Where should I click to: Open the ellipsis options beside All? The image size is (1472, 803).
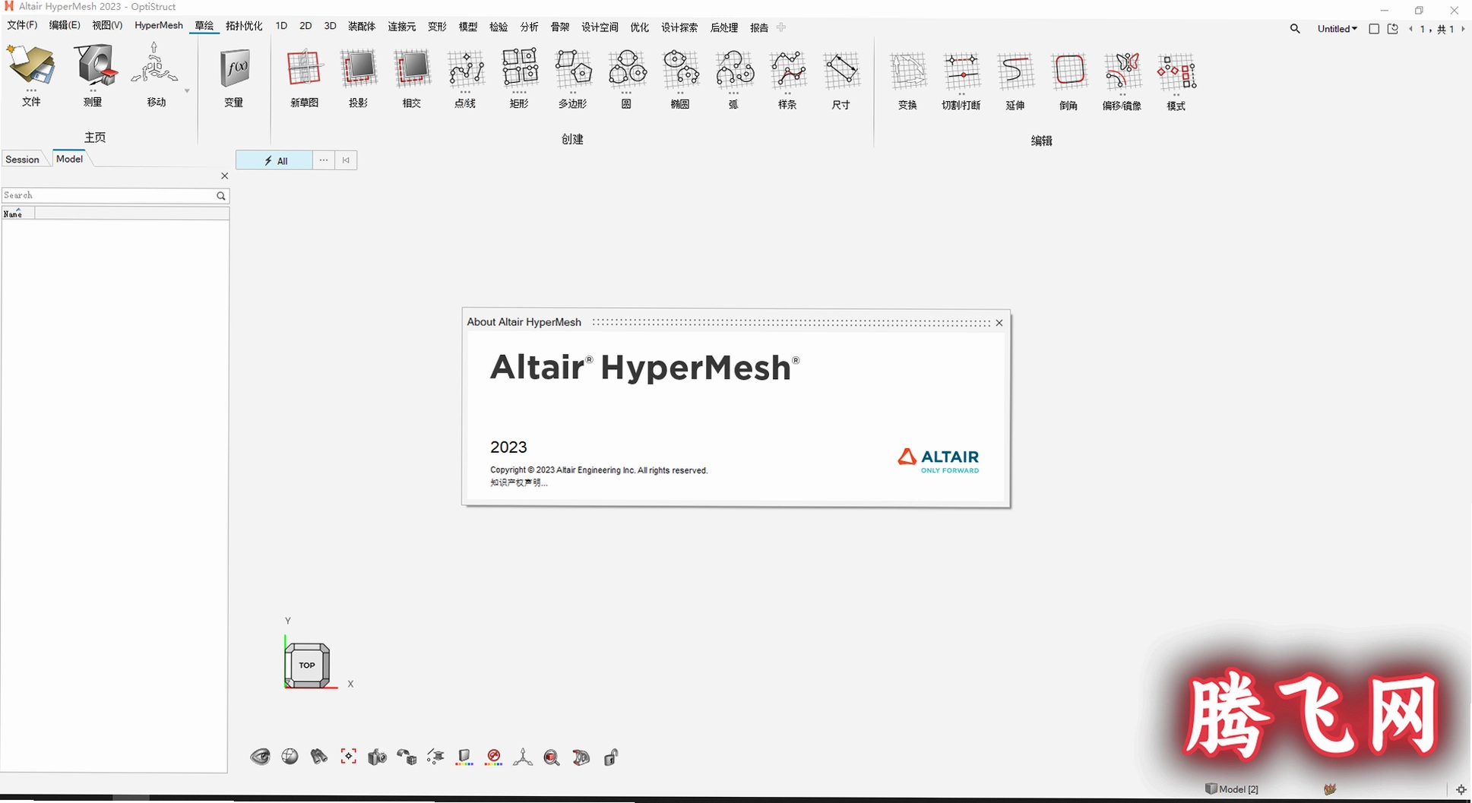click(x=324, y=160)
